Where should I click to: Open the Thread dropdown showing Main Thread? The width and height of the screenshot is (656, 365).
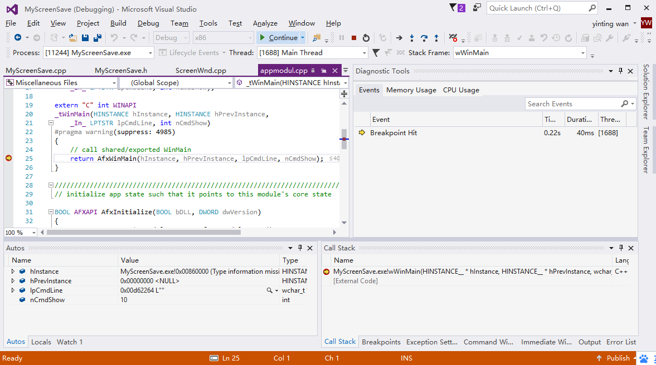(364, 53)
